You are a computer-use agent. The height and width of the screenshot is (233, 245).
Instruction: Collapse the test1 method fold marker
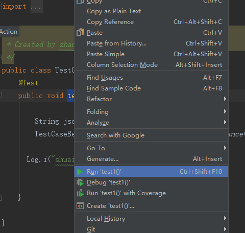click(x=1, y=95)
